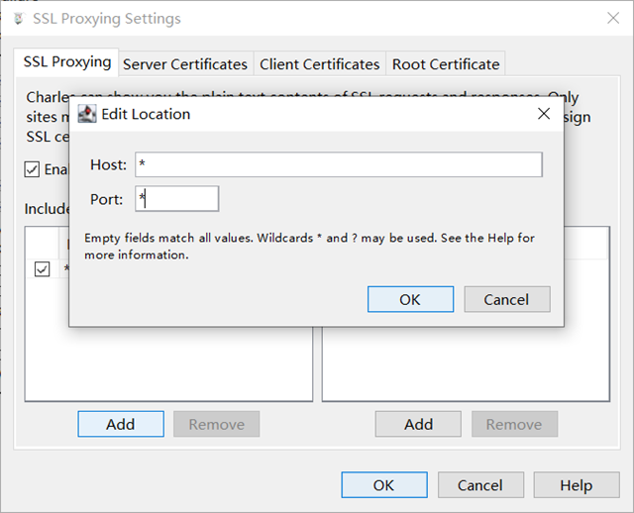Image resolution: width=634 pixels, height=513 pixels.
Task: Open the Server Certificates tab
Action: point(185,63)
